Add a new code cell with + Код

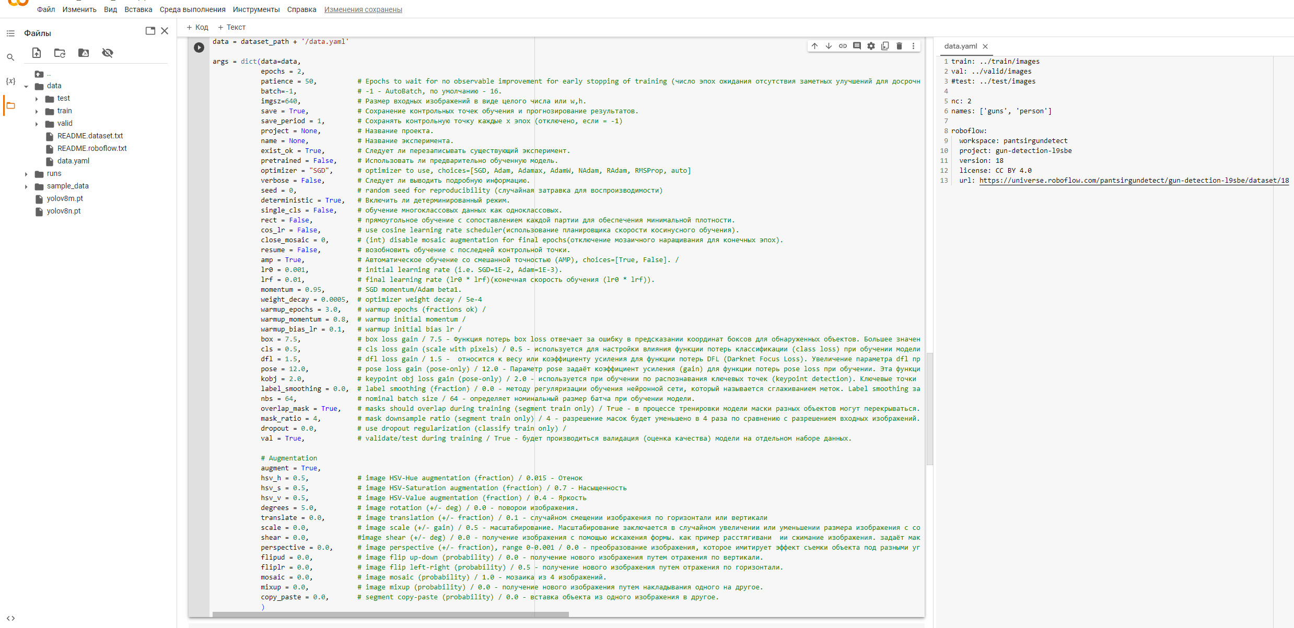click(197, 27)
